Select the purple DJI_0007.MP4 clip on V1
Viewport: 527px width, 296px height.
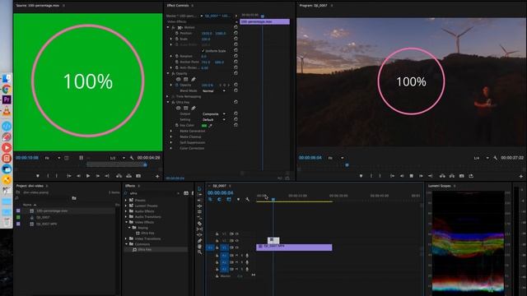click(294, 247)
